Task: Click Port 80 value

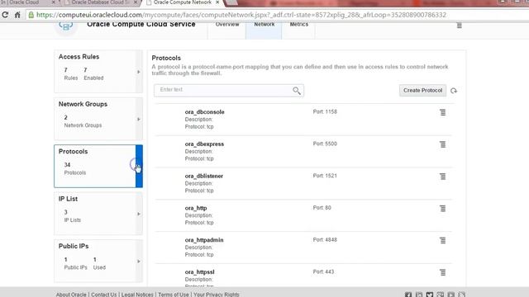Action: tap(322, 207)
